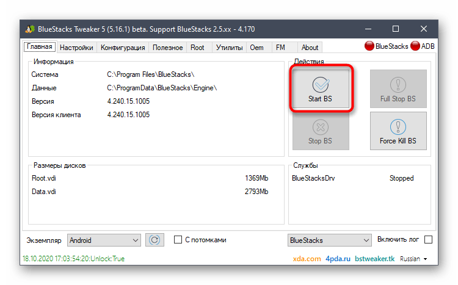Tick the Включить лог checkbox
The image size is (458, 285).
click(428, 240)
